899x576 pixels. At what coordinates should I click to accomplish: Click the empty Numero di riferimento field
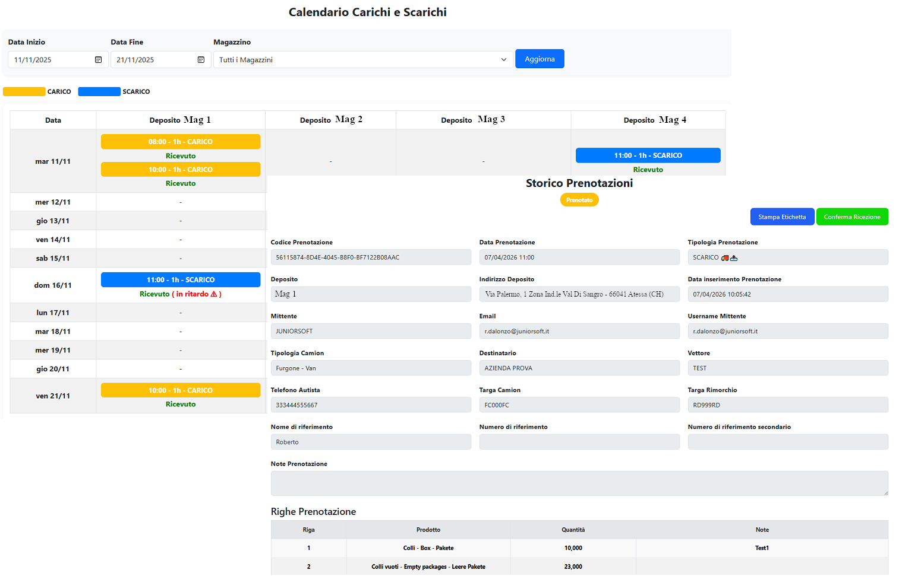579,442
